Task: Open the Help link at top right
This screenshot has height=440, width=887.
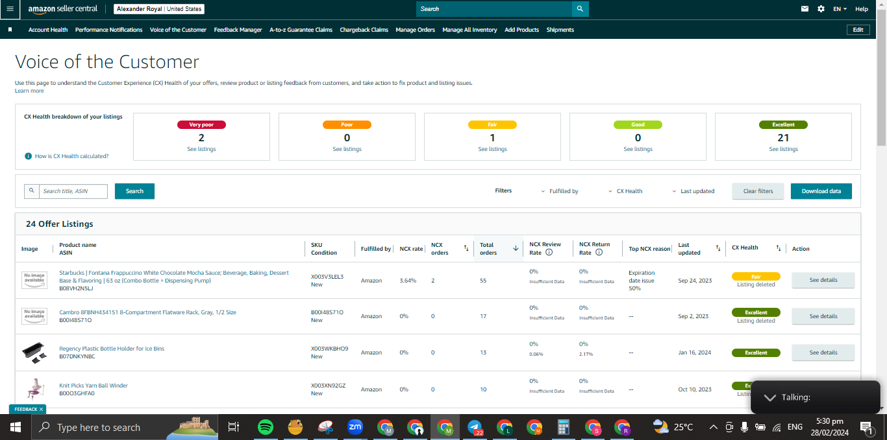Action: tap(861, 9)
